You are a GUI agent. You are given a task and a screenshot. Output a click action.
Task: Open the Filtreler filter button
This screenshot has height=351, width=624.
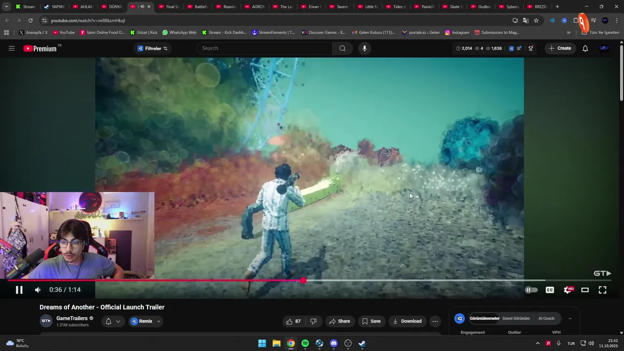(x=152, y=48)
